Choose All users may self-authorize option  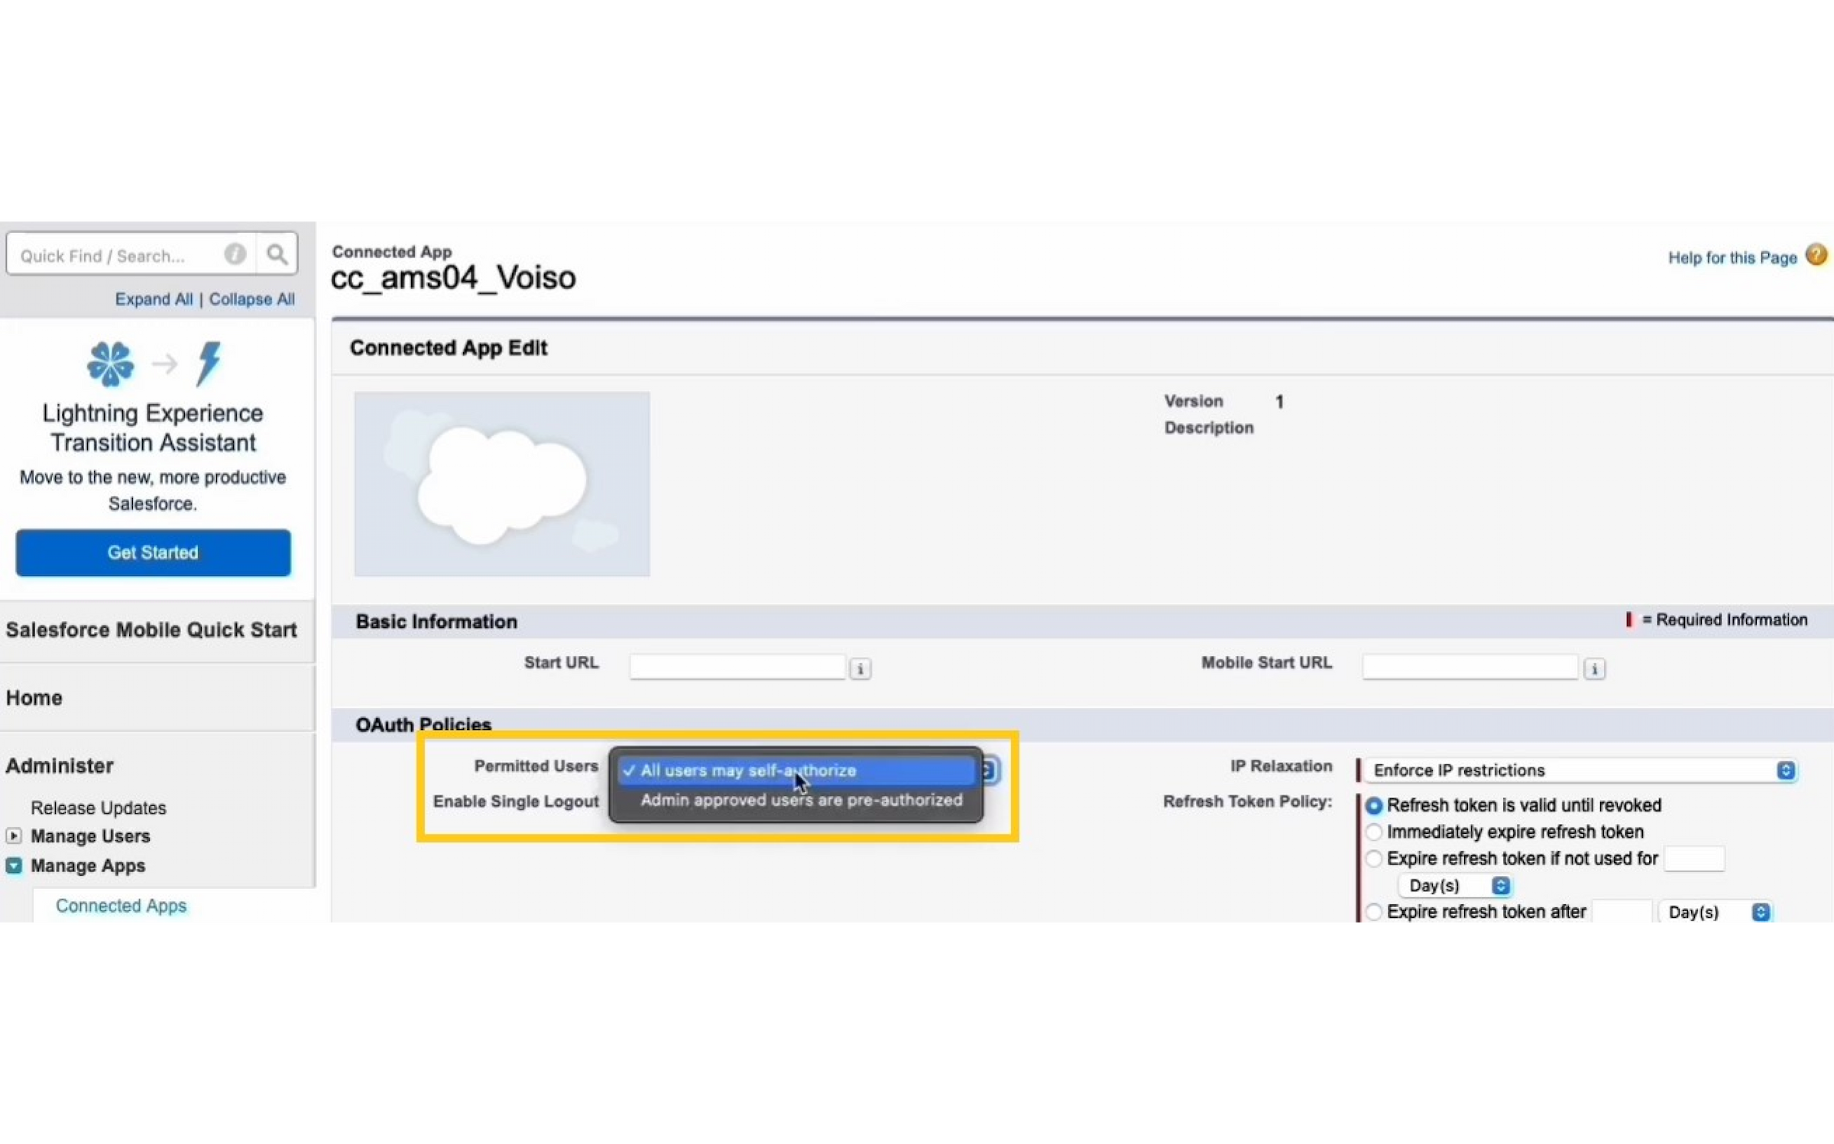(796, 771)
